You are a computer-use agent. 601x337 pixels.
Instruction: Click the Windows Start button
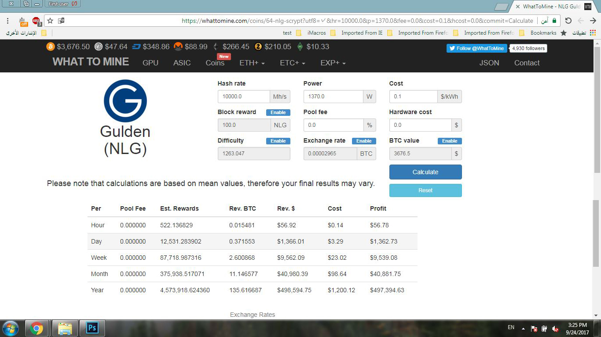[x=11, y=328]
